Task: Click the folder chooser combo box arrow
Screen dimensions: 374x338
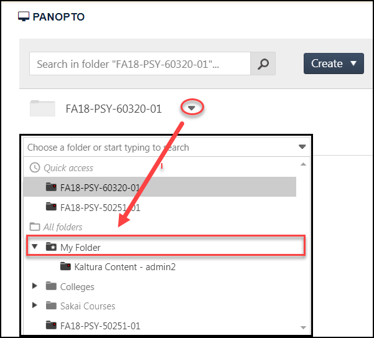Action: [302, 148]
